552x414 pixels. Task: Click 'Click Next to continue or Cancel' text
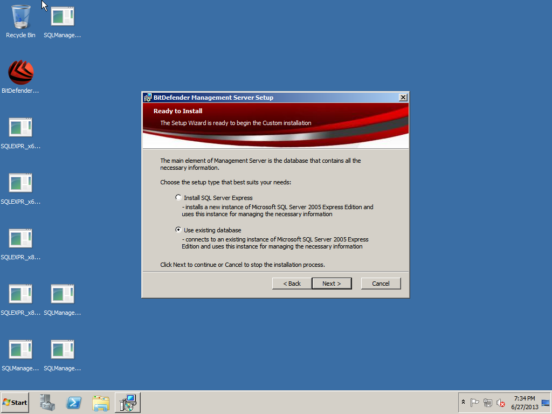(x=243, y=265)
